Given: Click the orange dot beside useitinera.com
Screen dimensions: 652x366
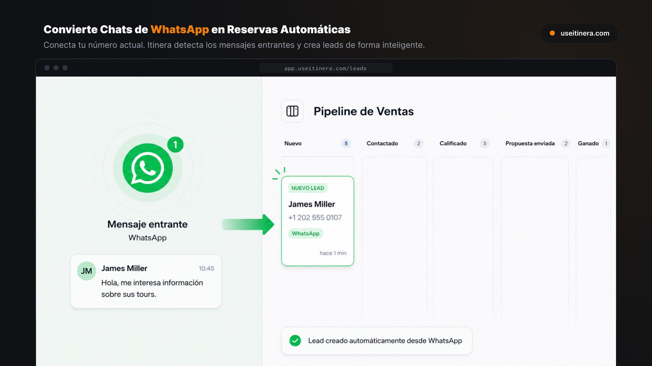Looking at the screenshot, I should coord(552,33).
